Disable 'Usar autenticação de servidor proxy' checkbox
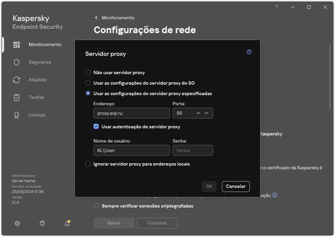This screenshot has height=237, width=335. coord(96,127)
